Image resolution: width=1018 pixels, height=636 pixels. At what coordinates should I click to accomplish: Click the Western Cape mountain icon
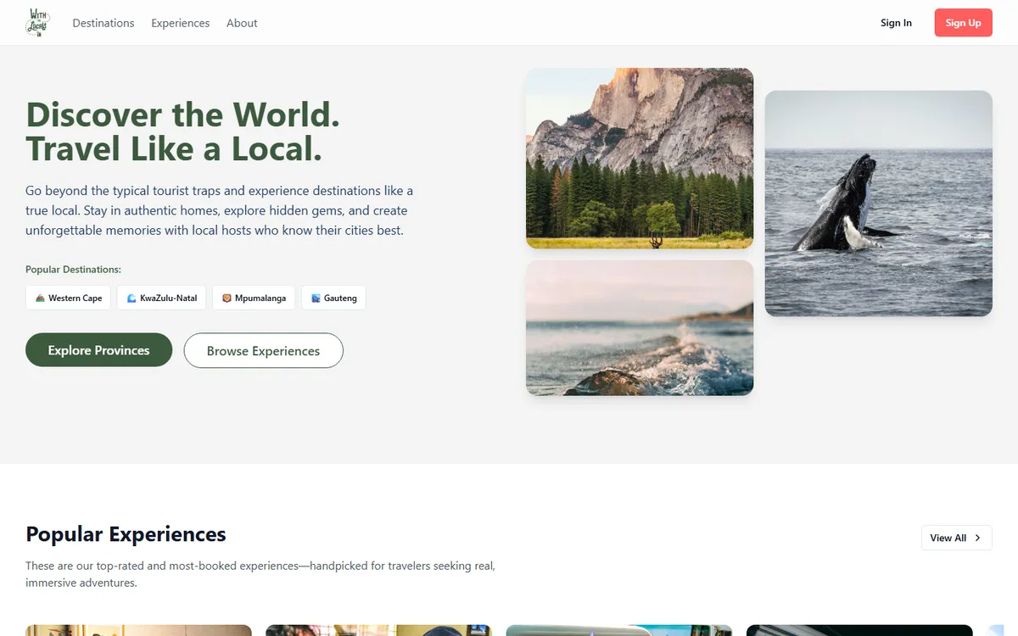40,298
